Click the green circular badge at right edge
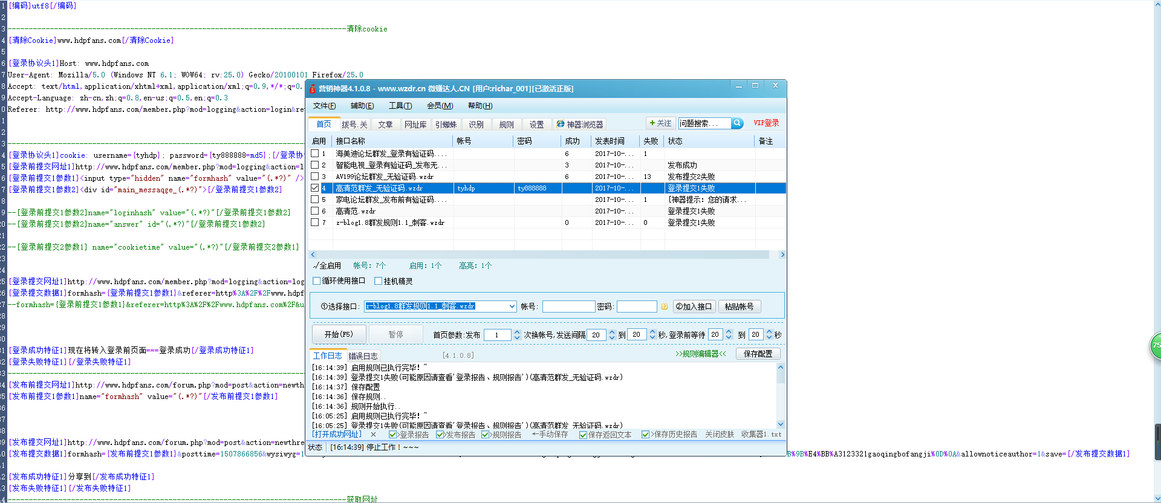 coord(1156,346)
